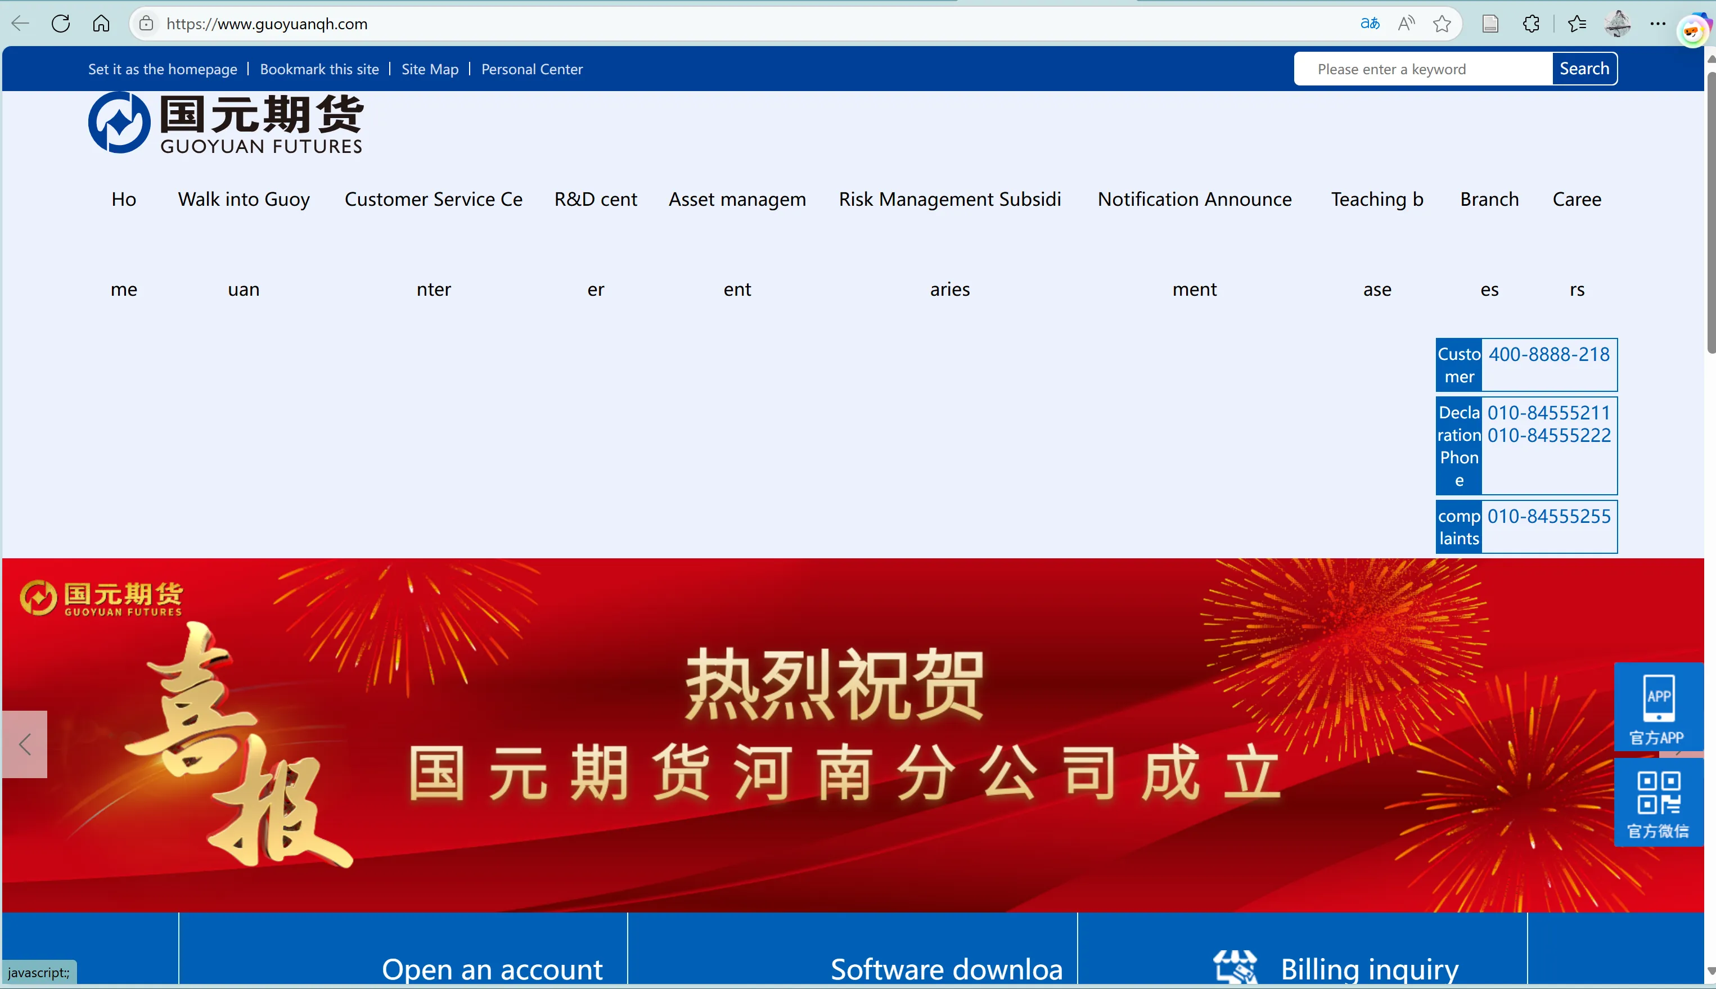The image size is (1716, 989).
Task: Click the browser back arrow
Action: click(20, 24)
